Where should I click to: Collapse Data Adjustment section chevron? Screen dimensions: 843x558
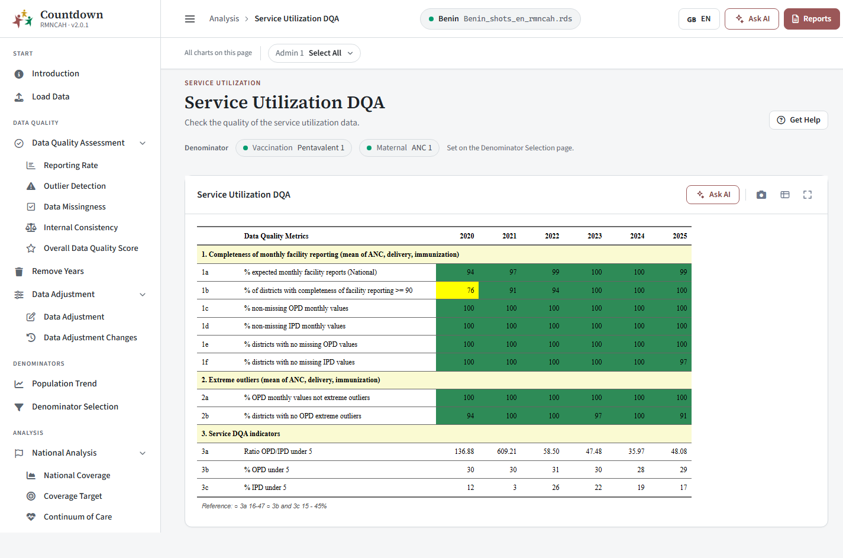click(143, 295)
